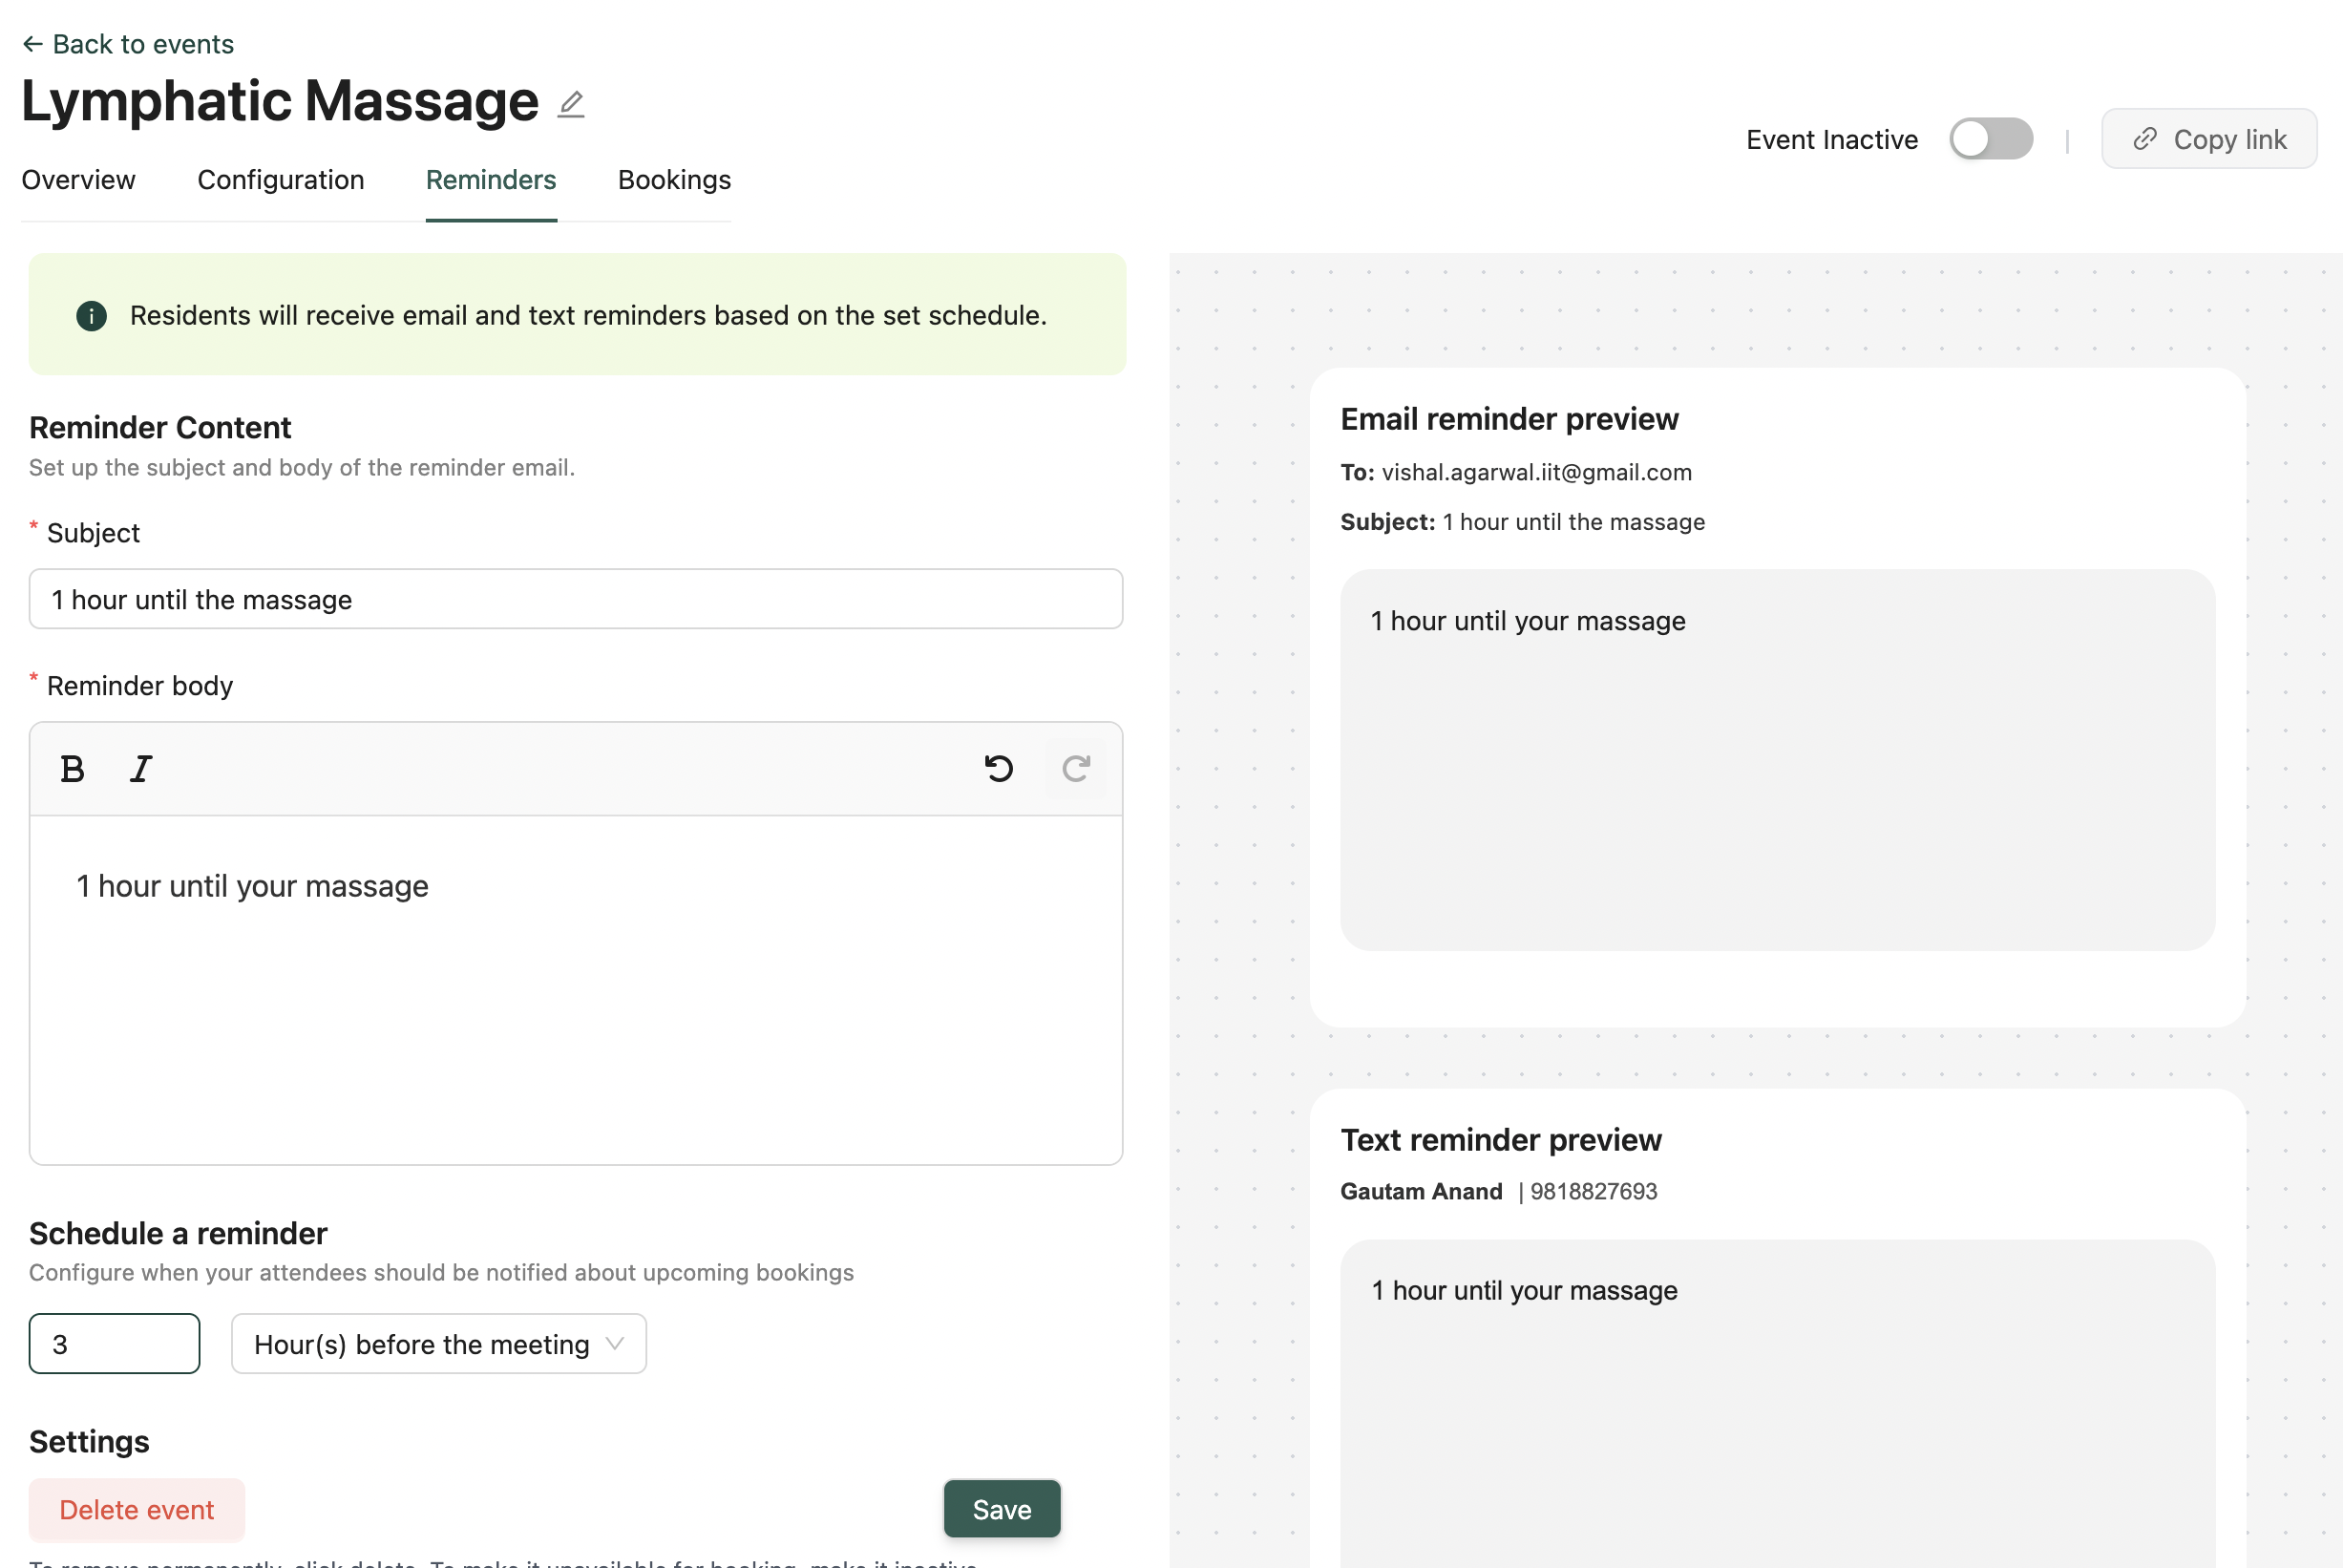Screen dimensions: 2343x1568
Task: Click the chevron on the time unit dropdown
Action: [615, 1344]
